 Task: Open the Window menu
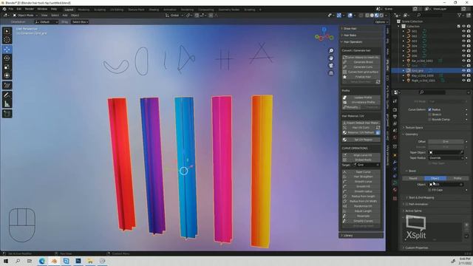click(42, 10)
